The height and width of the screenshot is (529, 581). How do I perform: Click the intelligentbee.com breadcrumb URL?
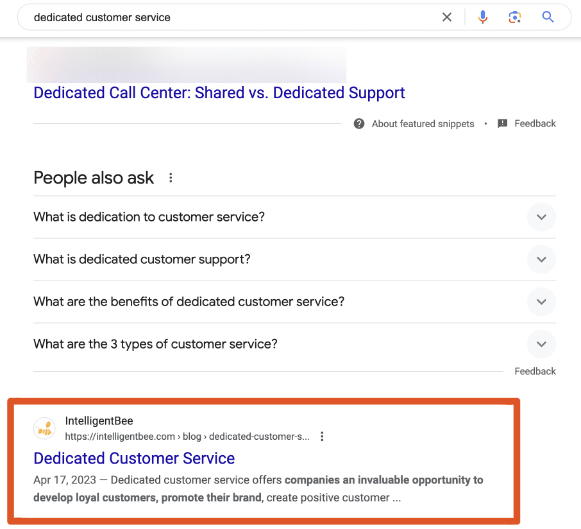[187, 437]
